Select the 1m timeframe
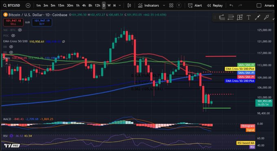277x151 pixels. 38,5
